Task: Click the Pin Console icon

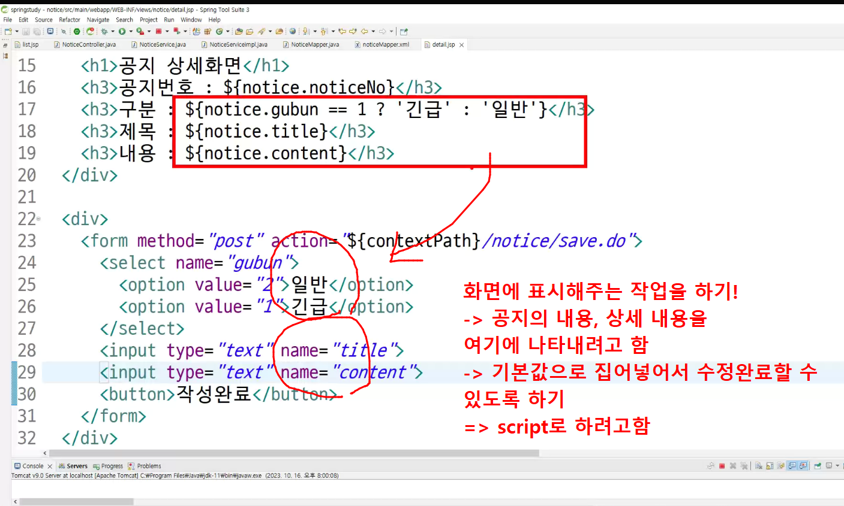Action: click(x=818, y=466)
